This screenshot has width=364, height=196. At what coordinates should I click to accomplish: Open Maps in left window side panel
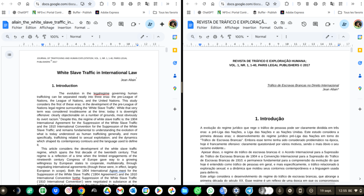[x=175, y=89]
